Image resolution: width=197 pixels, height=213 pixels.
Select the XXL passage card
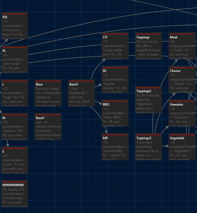coord(15,26)
